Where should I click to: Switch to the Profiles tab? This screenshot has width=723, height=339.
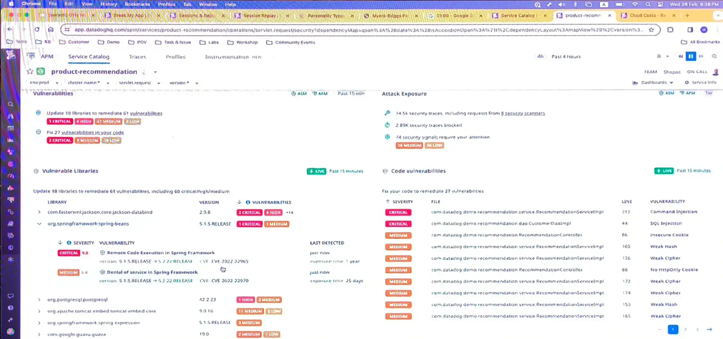point(175,56)
